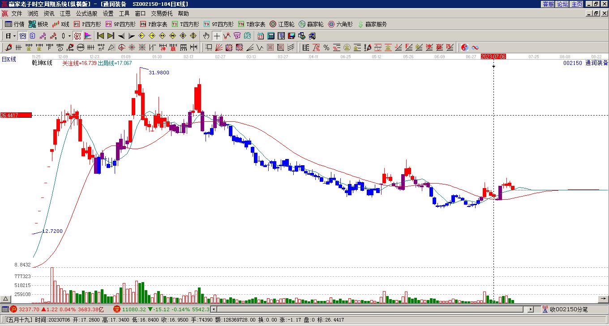Open the 9T四方形 tool

click(x=219, y=24)
